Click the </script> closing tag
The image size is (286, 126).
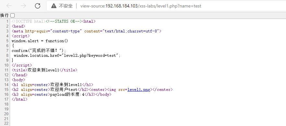(22, 65)
